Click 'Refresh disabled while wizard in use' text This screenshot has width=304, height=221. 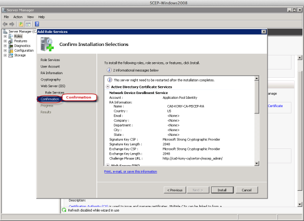pyautogui.click(x=93, y=211)
